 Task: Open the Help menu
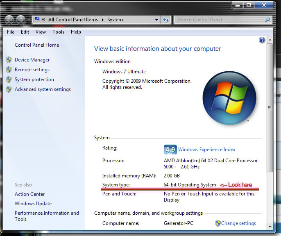(x=76, y=32)
